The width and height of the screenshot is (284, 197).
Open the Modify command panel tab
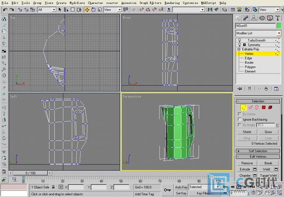point(246,18)
